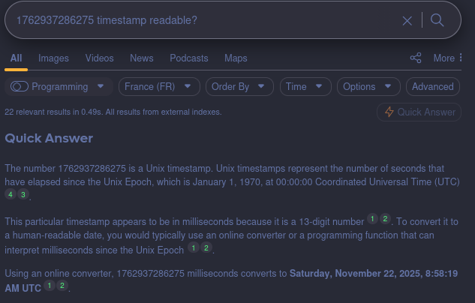
Task: Click citation badge 3 after UTC sentence
Action: [x=23, y=194]
